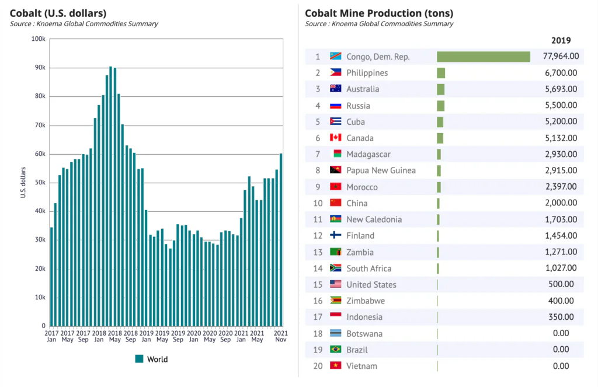Select the South Africa flag icon
This screenshot has height=387, width=598.
[x=336, y=268]
